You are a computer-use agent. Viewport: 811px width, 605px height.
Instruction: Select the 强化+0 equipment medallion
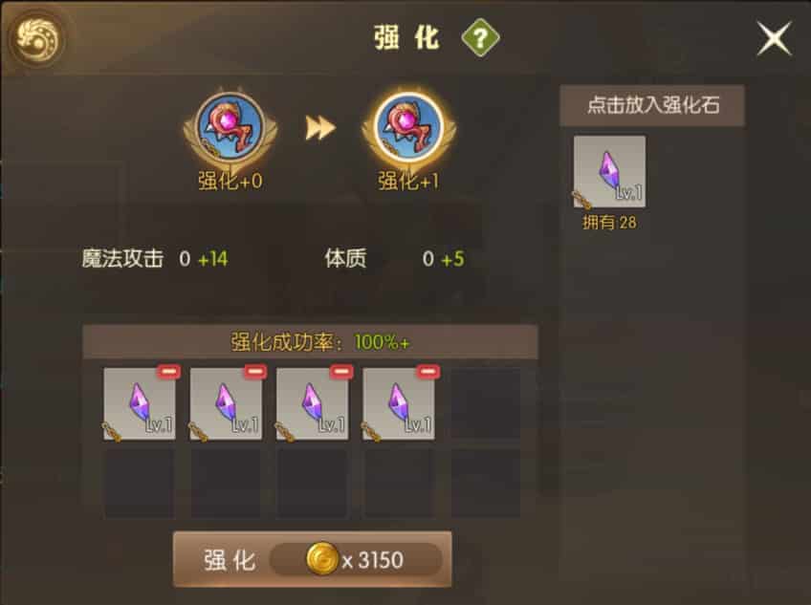coord(230,130)
